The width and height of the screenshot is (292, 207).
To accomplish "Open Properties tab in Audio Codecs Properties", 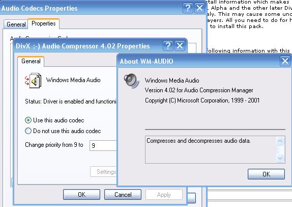I will click(x=44, y=23).
